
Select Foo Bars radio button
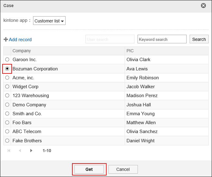pos(7,123)
